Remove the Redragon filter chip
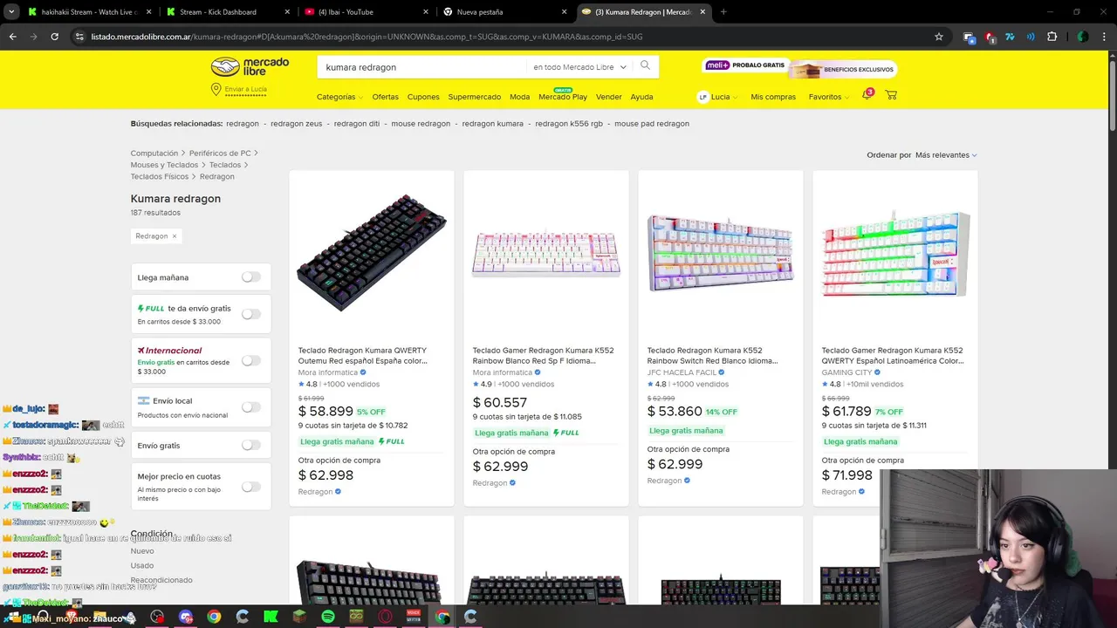The image size is (1117, 628). click(x=174, y=236)
